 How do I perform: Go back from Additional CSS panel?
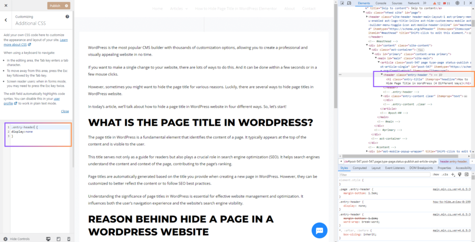coord(6,20)
